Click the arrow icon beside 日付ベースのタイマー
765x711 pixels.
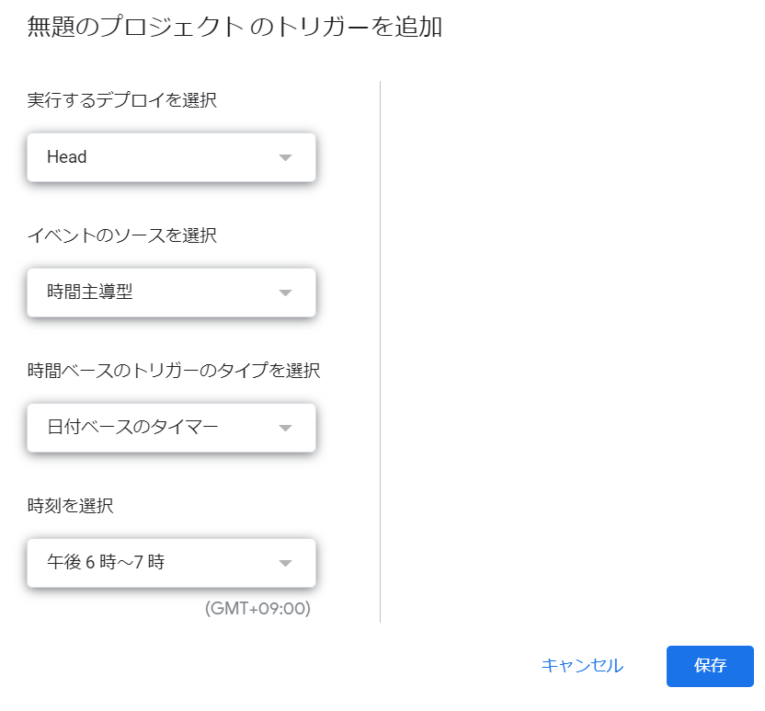[285, 428]
